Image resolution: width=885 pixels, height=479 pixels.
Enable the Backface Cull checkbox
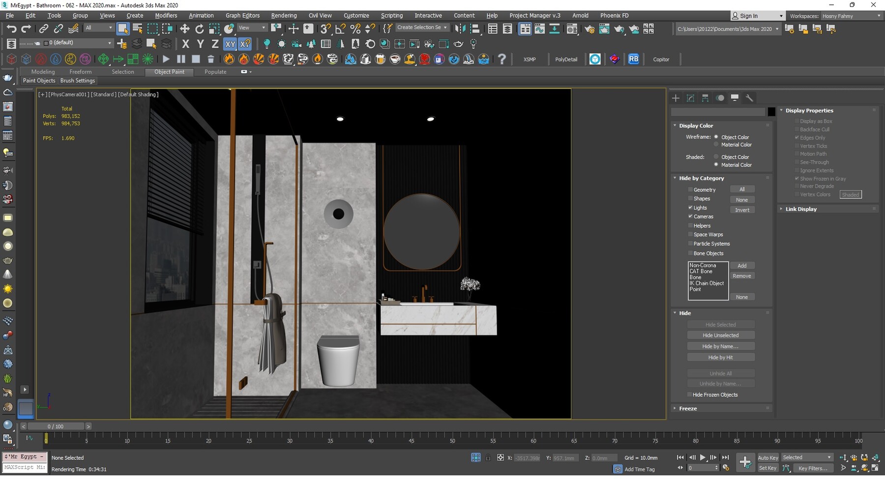click(796, 129)
